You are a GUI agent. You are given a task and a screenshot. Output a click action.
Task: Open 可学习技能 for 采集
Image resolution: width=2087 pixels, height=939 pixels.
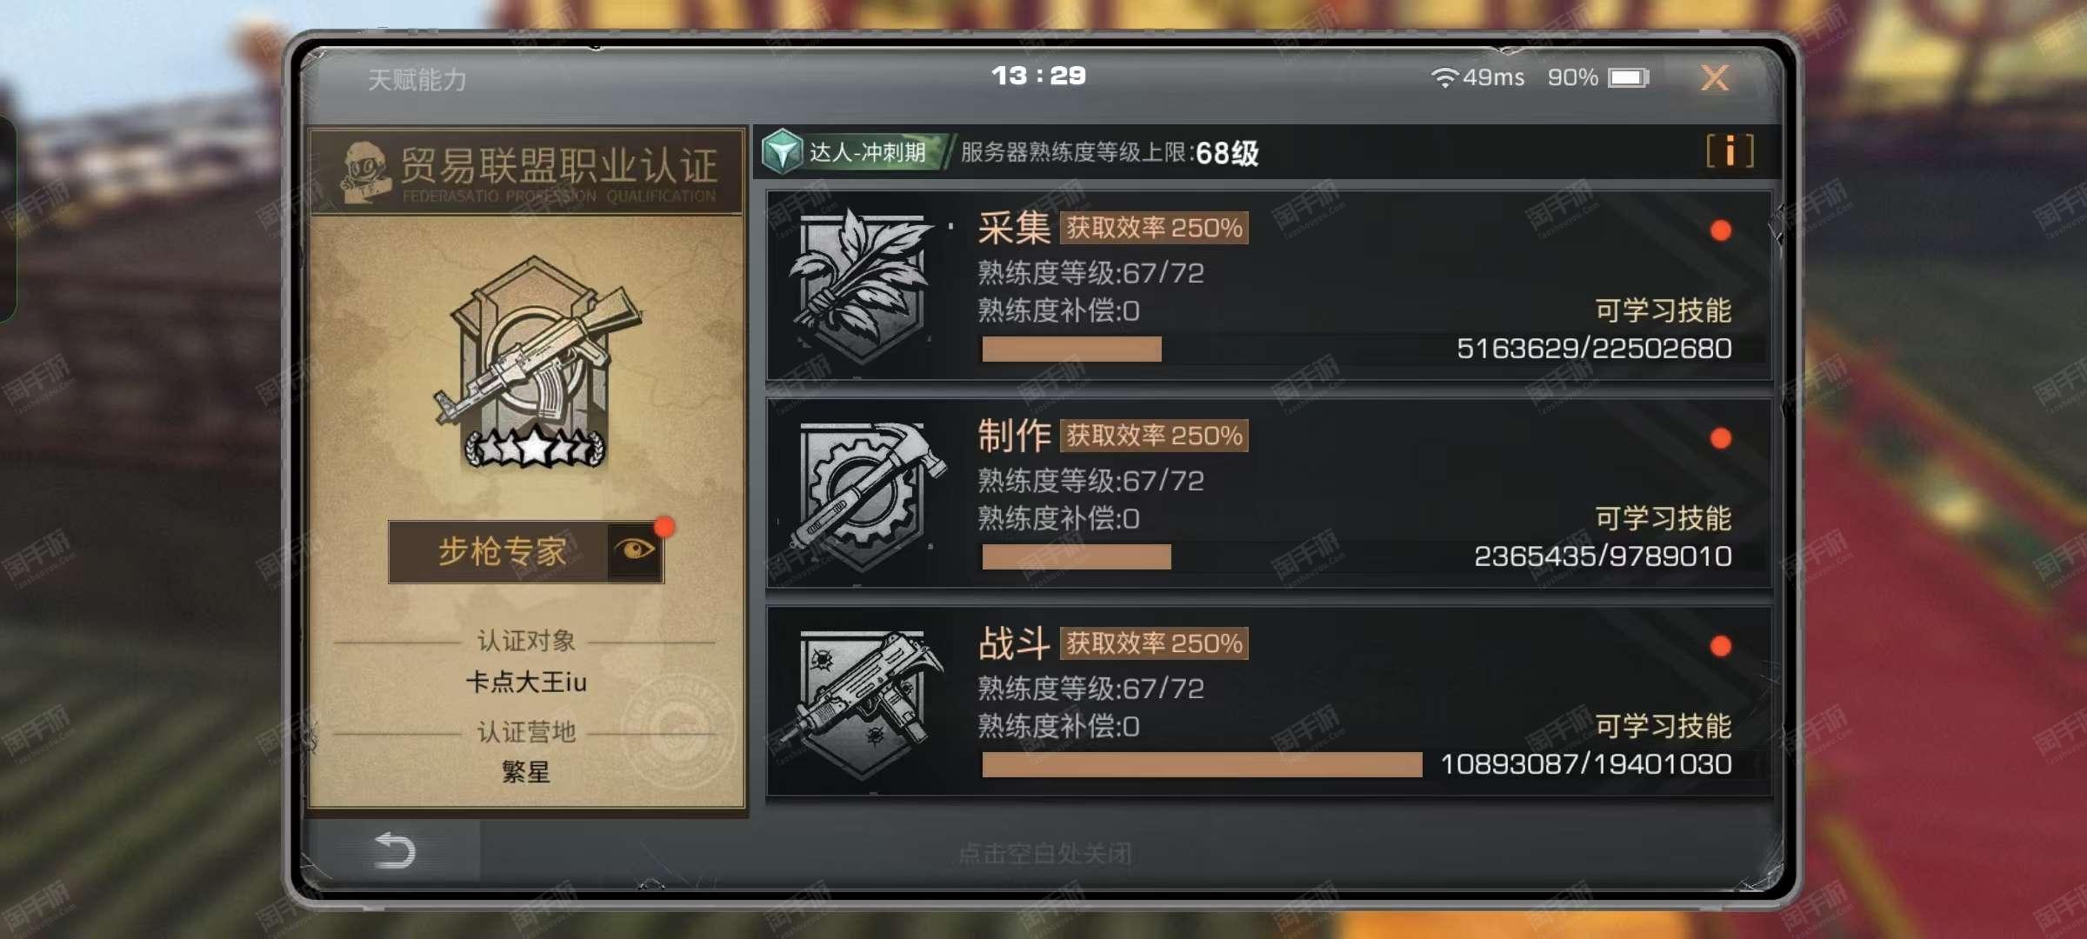pos(1663,310)
